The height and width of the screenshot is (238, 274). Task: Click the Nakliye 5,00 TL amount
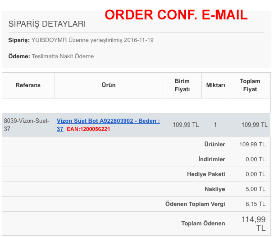tap(256, 189)
